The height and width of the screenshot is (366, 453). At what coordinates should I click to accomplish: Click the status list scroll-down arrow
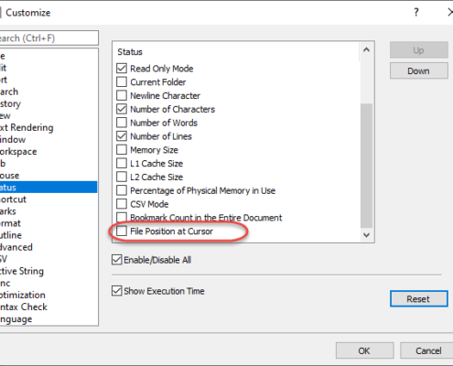(366, 235)
